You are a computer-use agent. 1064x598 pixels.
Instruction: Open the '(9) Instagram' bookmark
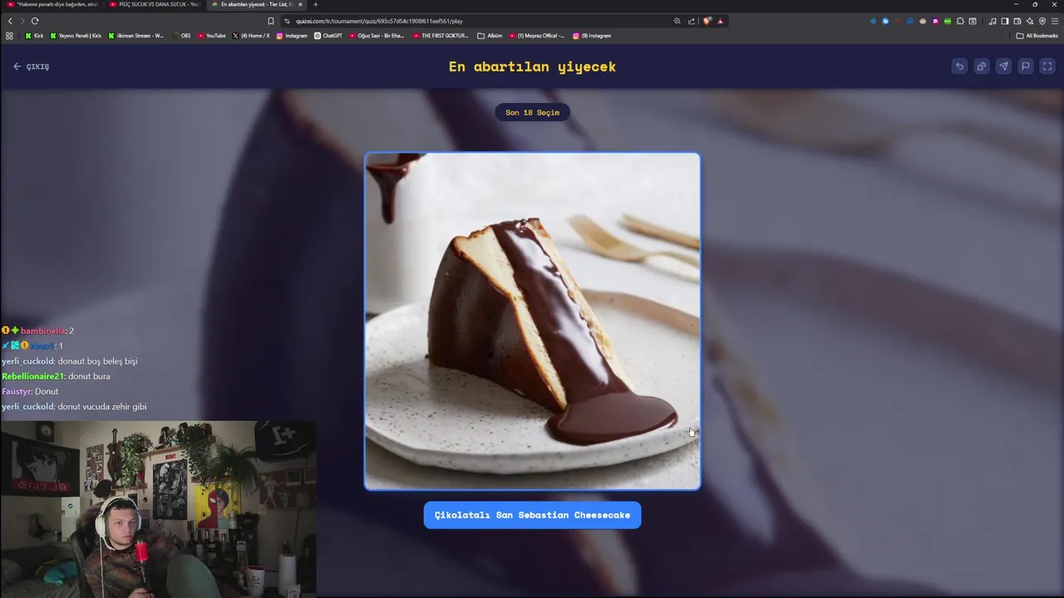(592, 36)
